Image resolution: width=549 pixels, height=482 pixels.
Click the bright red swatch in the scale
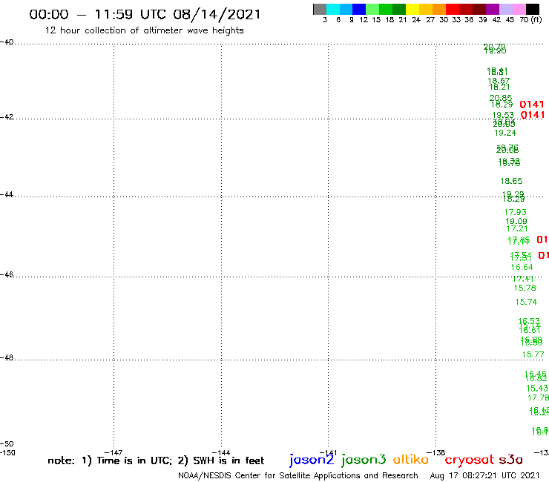point(453,9)
